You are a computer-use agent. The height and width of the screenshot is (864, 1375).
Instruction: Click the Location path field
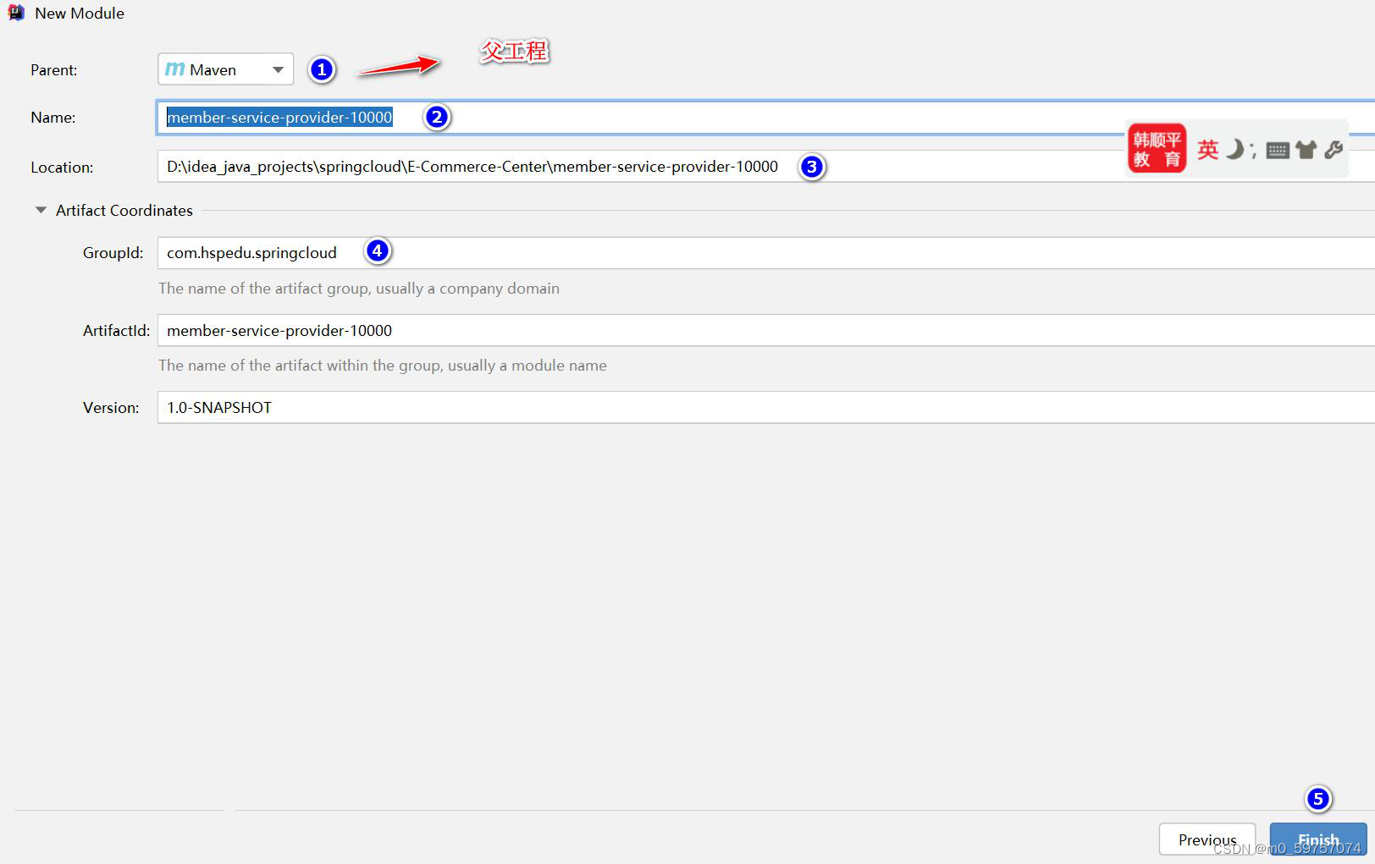(765, 167)
